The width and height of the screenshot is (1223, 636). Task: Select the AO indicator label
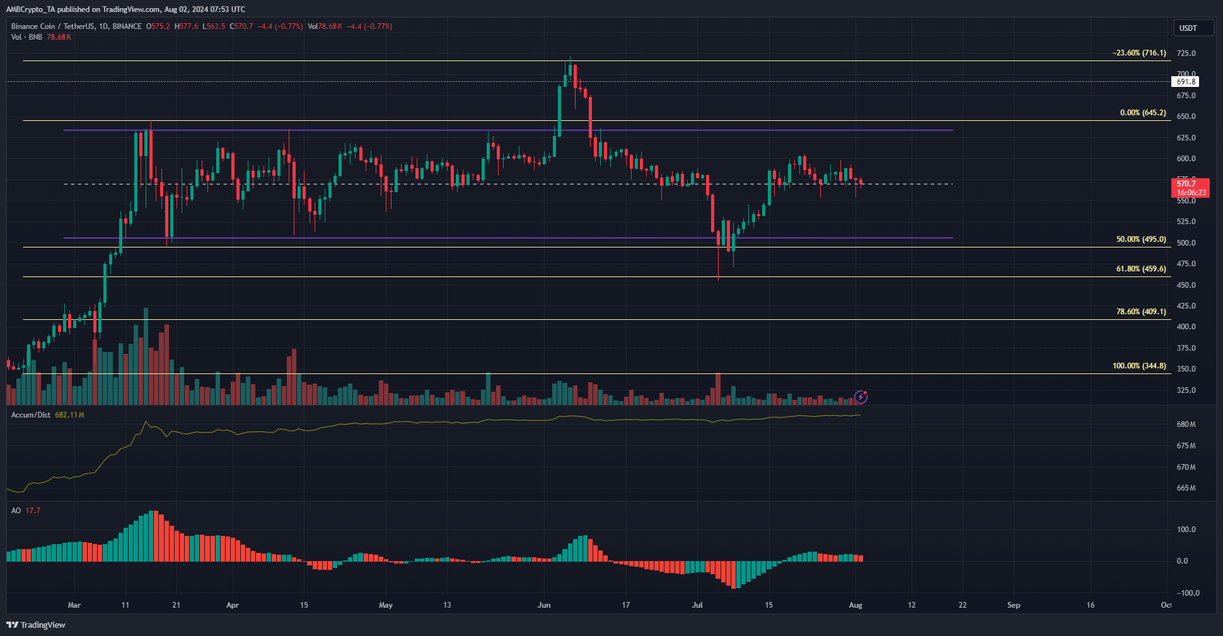click(16, 511)
